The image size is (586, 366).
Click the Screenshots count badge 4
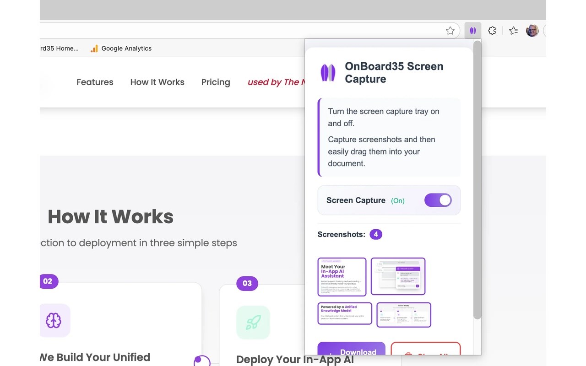click(x=376, y=234)
